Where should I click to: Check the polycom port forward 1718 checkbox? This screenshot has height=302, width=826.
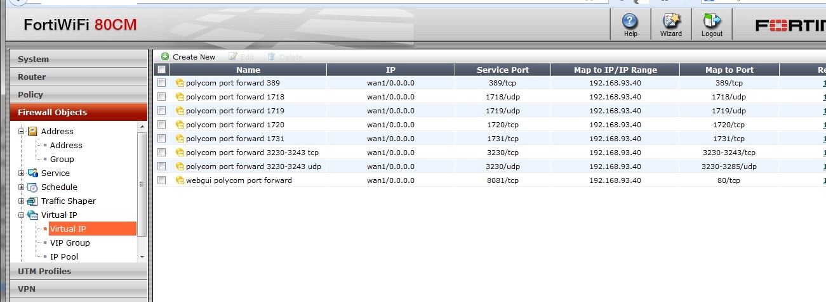[162, 97]
